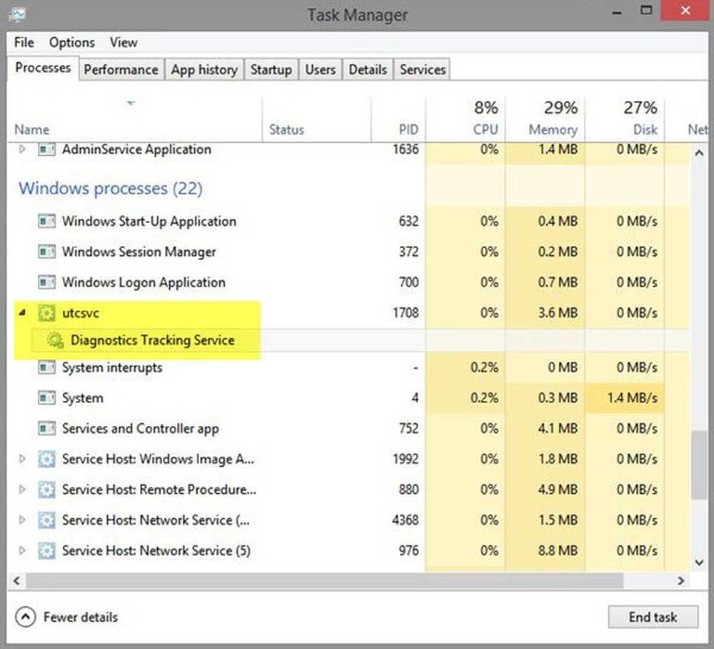Click the Windows Logon Application icon

pyautogui.click(x=46, y=283)
